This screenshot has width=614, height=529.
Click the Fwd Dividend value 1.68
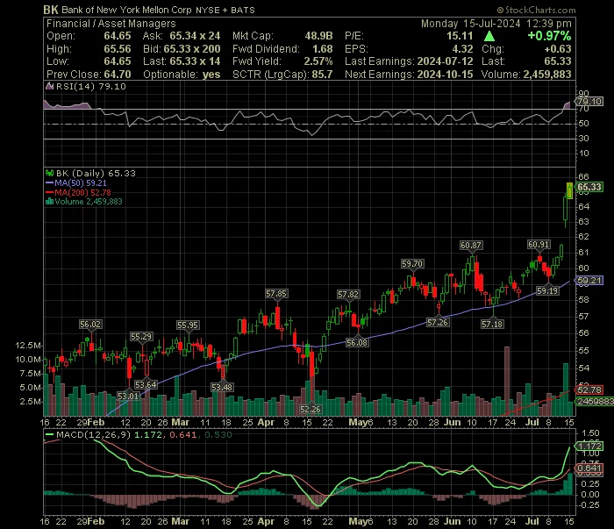tap(322, 49)
